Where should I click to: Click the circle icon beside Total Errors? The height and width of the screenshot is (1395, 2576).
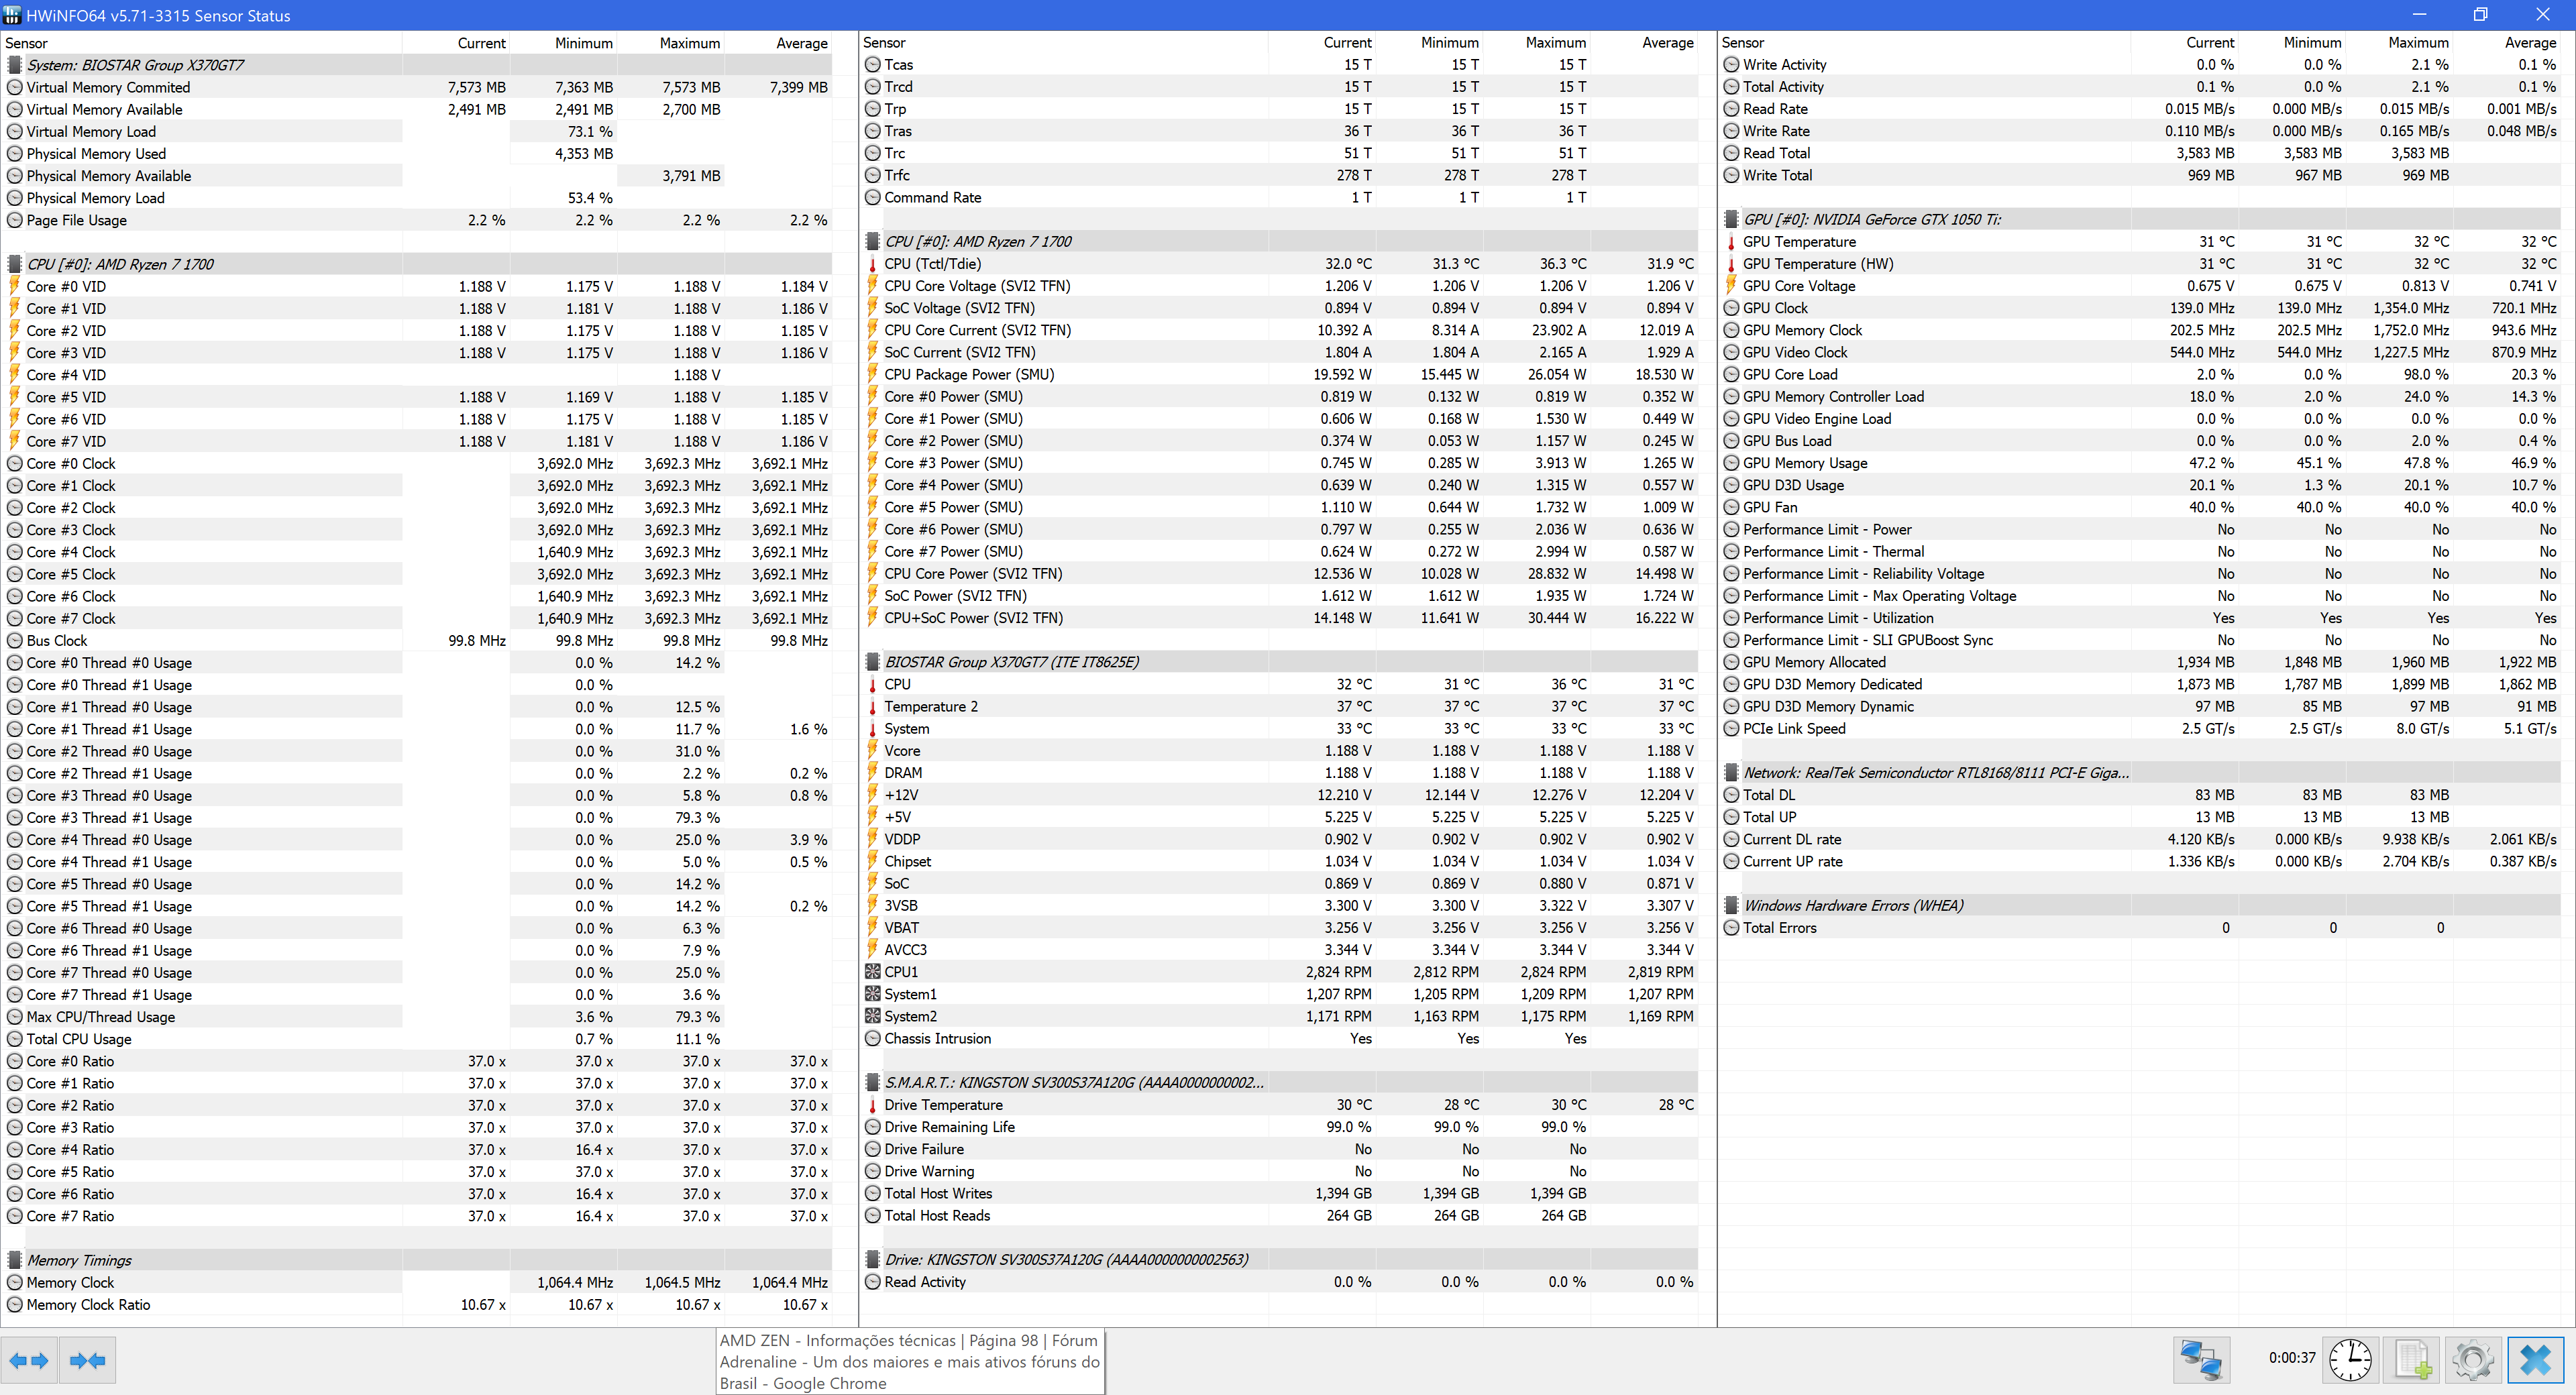(x=1731, y=927)
